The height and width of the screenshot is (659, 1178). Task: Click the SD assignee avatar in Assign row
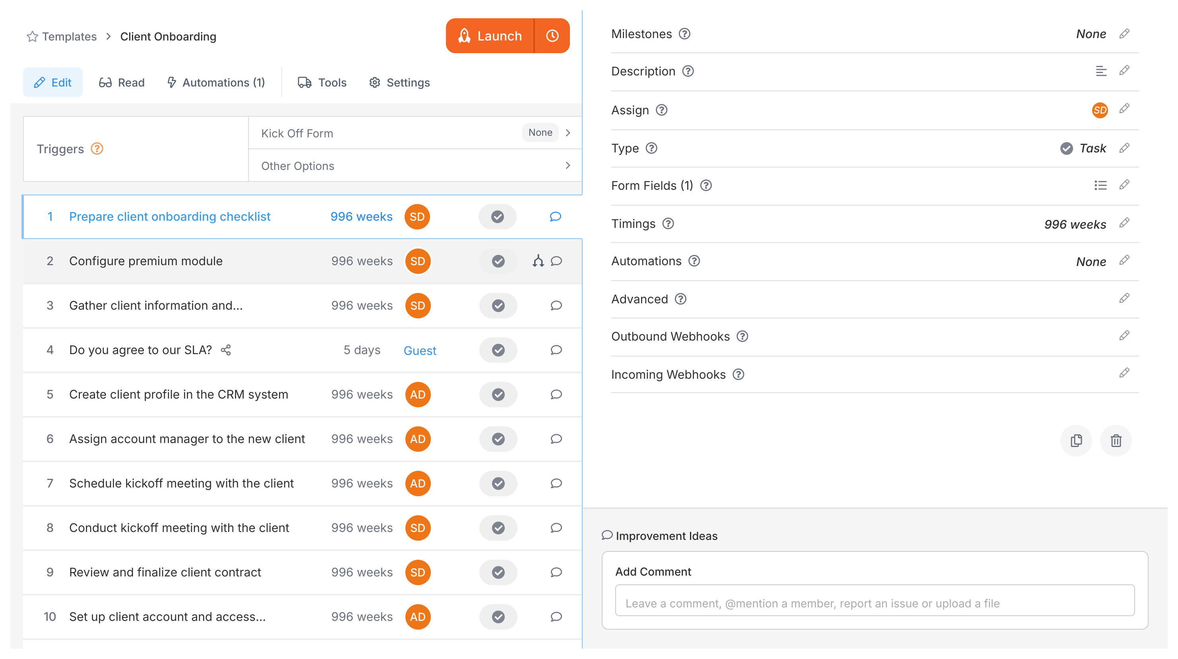pos(1100,110)
